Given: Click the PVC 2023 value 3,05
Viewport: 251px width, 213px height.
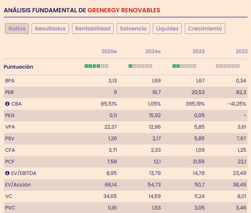Looking at the screenshot, I should 199,208.
